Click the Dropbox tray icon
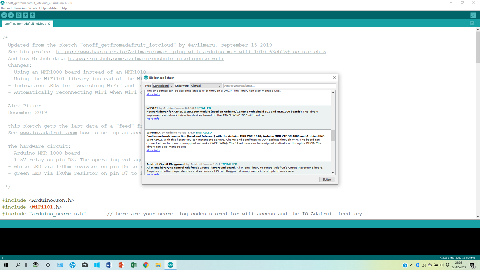 pos(448,265)
